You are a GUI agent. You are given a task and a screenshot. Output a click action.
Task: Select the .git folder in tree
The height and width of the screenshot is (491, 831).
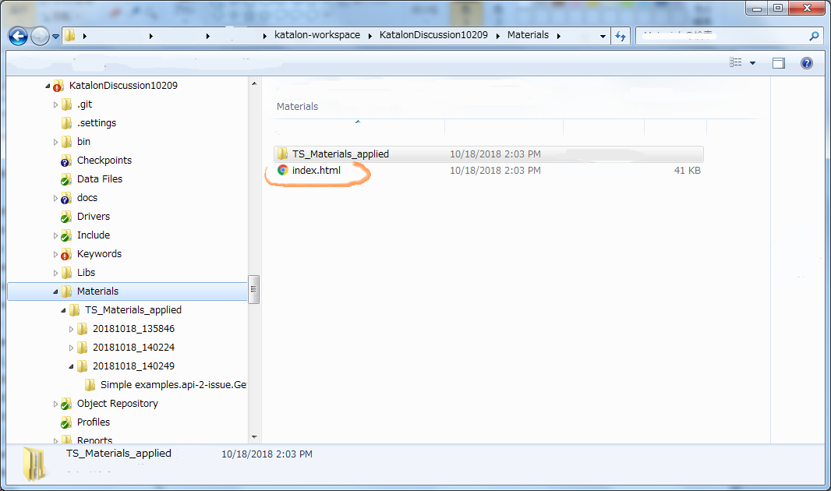(84, 104)
